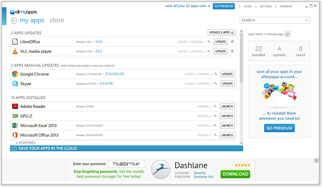Click the app list scrollbar thumb
This screenshot has width=322, height=187.
coord(241,58)
